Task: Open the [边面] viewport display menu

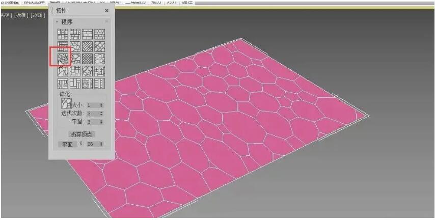Action: tap(37, 15)
